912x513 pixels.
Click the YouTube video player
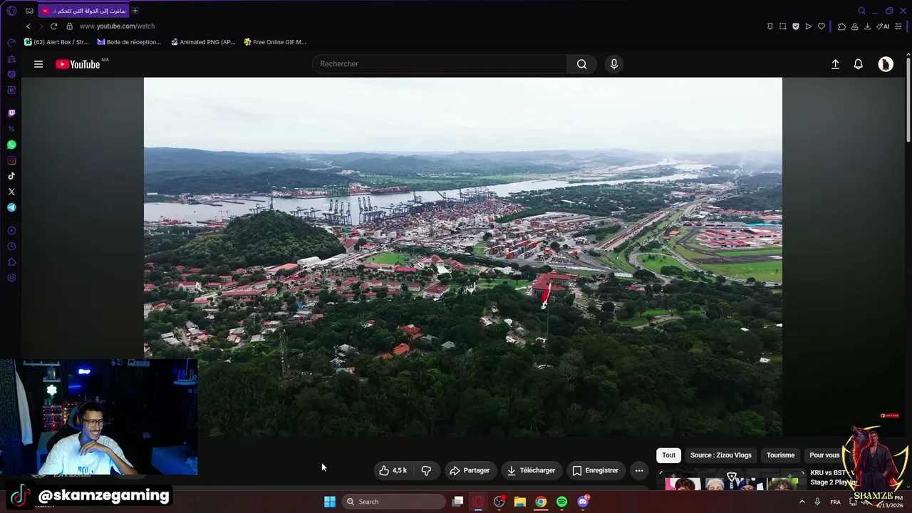click(463, 257)
